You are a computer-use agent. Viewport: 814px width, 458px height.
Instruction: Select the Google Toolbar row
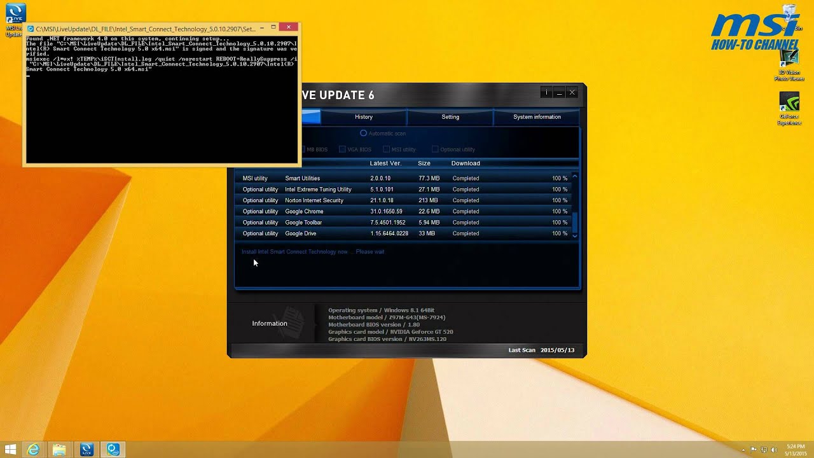[404, 223]
